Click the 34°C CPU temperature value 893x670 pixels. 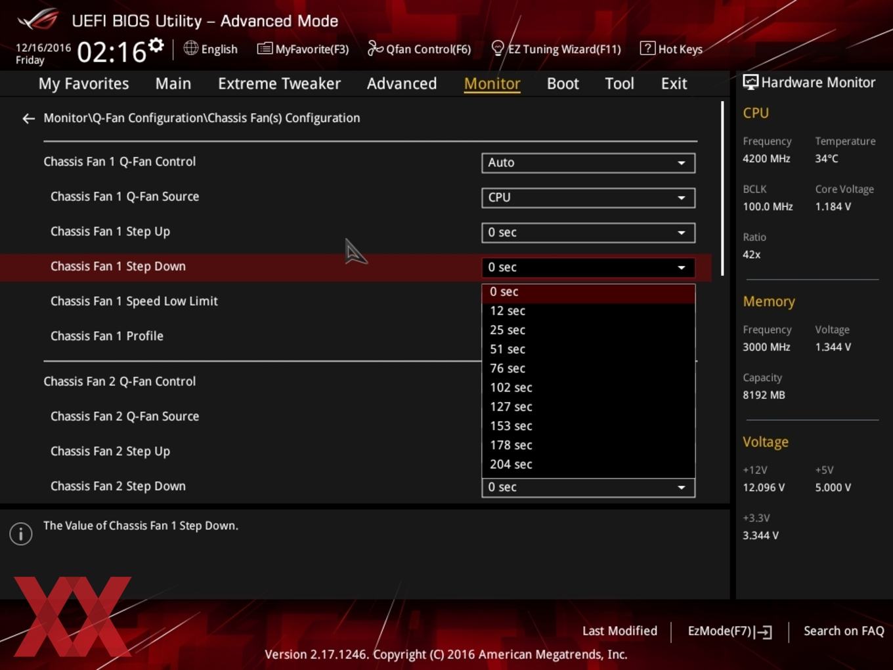pos(827,159)
